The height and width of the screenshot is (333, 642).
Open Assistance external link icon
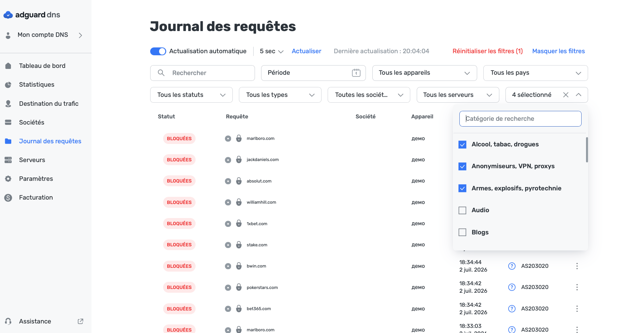point(81,321)
